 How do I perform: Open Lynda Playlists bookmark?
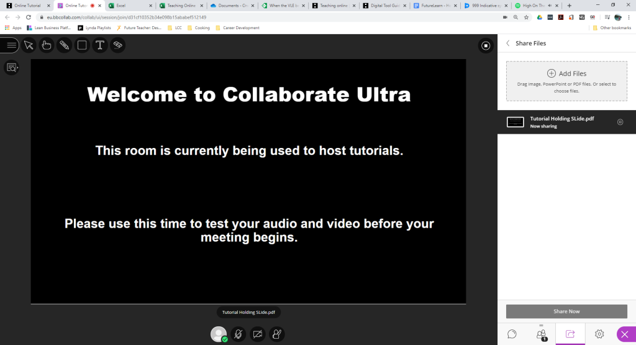pos(94,28)
